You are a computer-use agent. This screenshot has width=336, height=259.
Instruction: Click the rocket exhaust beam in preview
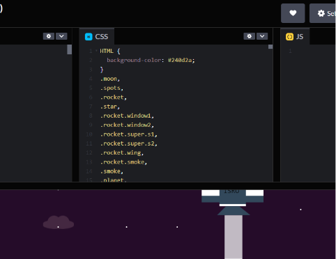234,237
